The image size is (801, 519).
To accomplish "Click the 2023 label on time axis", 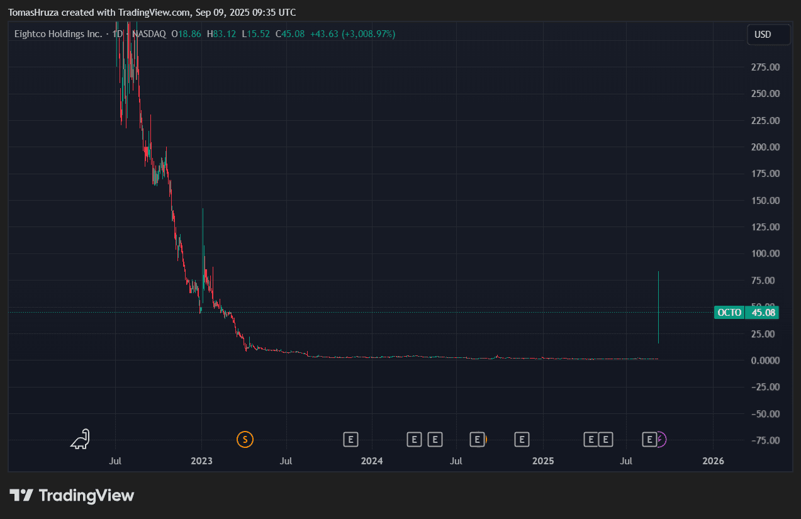I will tap(201, 461).
